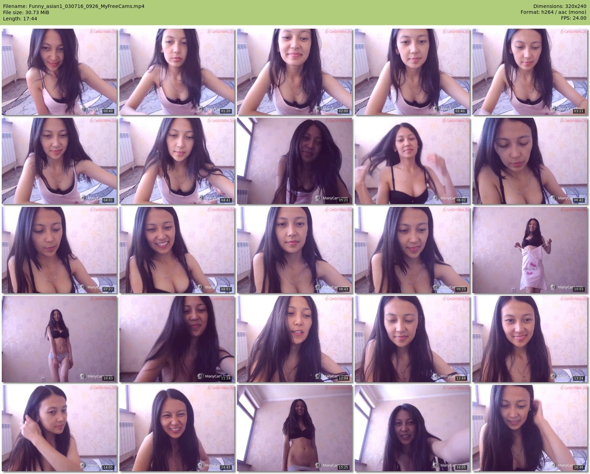This screenshot has height=474, width=590.
Task: Click the ManyCam webcam icon in 10:43 frame
Action: pos(83,376)
